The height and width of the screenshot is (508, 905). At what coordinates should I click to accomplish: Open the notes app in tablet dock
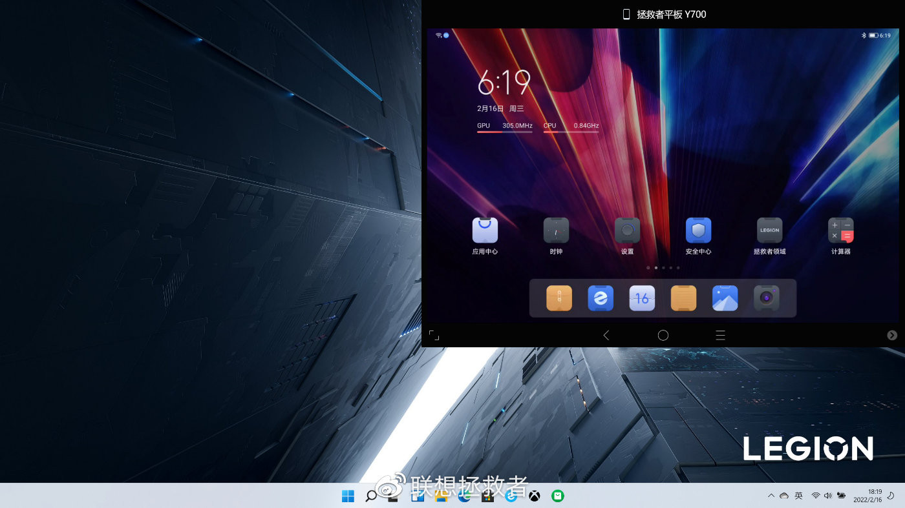pos(683,298)
